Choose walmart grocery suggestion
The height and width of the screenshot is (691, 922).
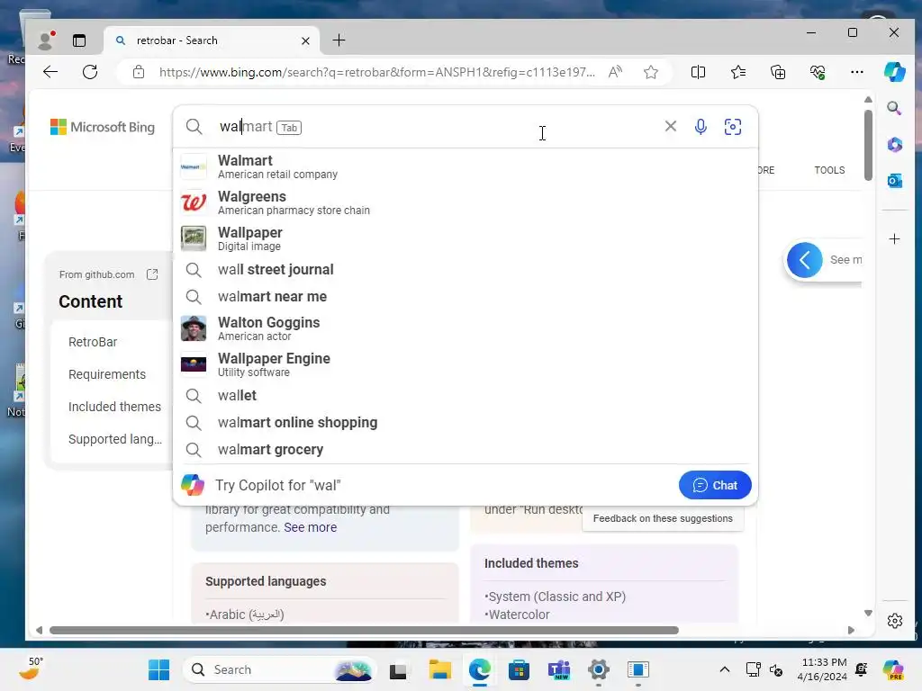click(x=466, y=450)
